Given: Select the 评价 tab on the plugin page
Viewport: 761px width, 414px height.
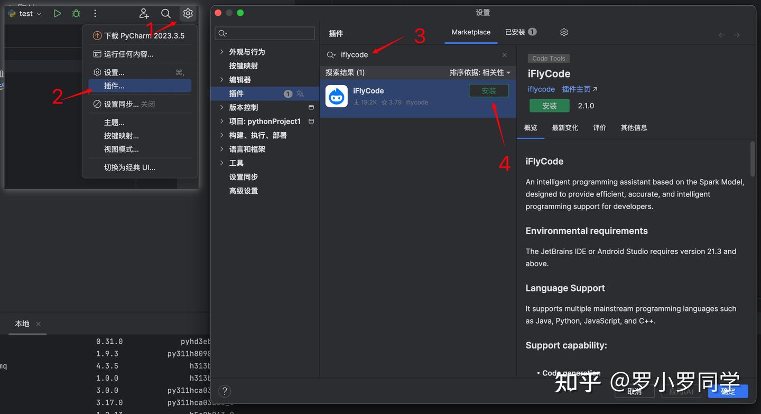Looking at the screenshot, I should click(599, 127).
